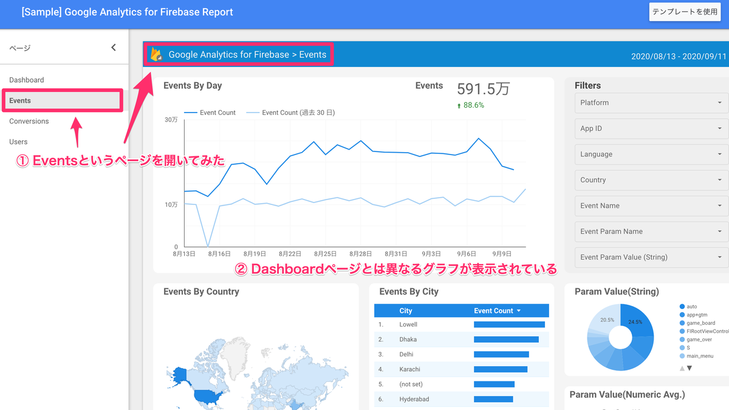Collapse the page sidebar with chevron
The height and width of the screenshot is (410, 729).
pyautogui.click(x=114, y=47)
